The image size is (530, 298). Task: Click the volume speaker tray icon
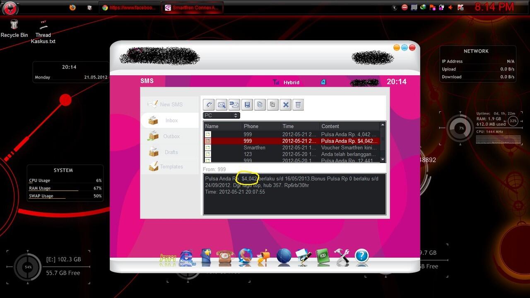coord(451,7)
